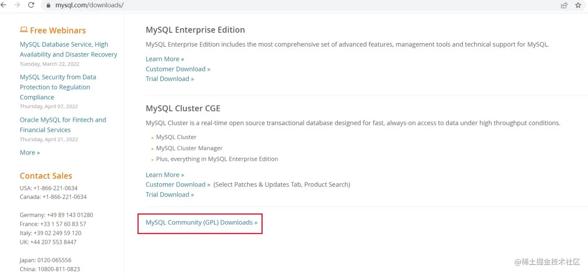Open the High Availability and Disaster Recovery webinar
The image size is (588, 274).
(68, 49)
